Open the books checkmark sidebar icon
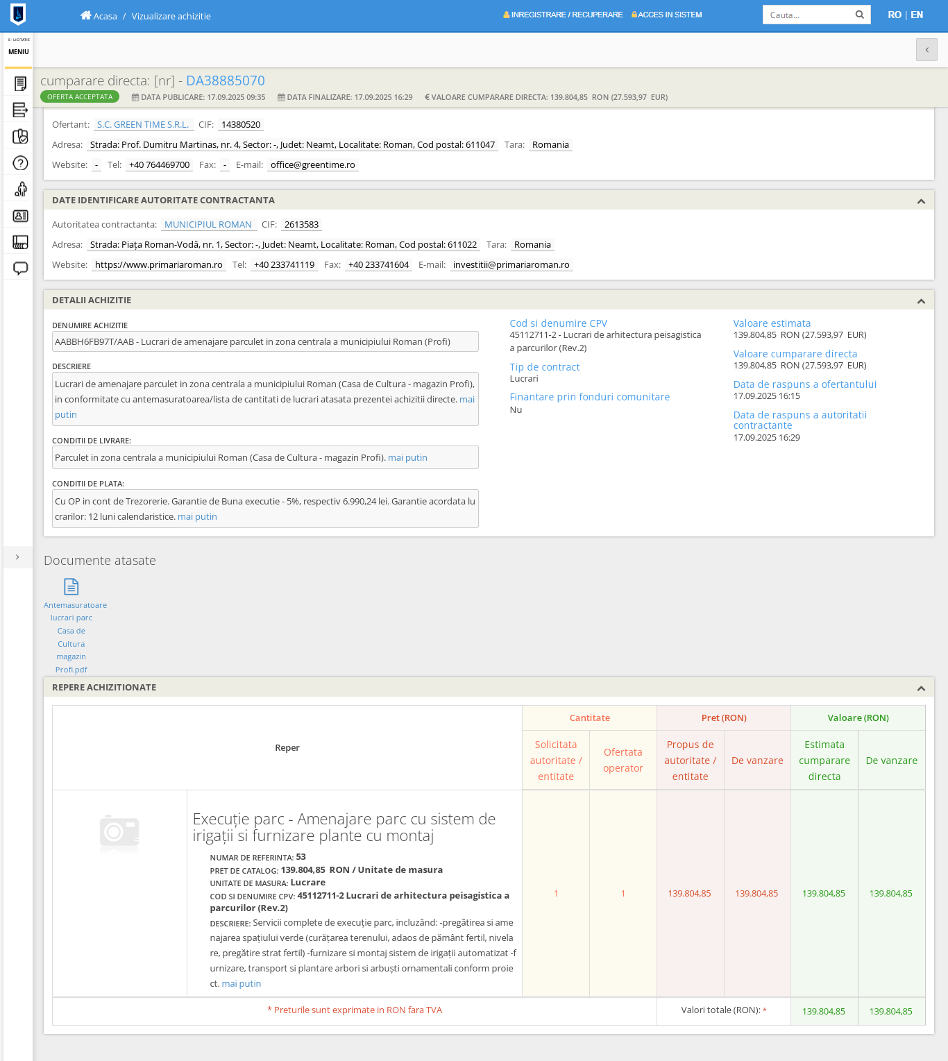The image size is (948, 1061). click(21, 136)
